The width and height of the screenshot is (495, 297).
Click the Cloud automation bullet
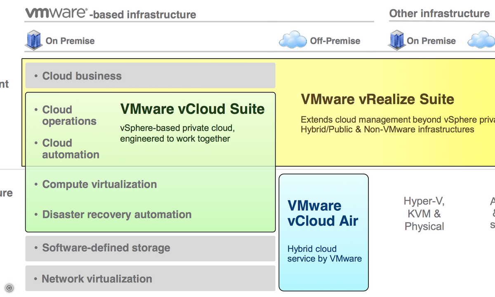pos(67,149)
